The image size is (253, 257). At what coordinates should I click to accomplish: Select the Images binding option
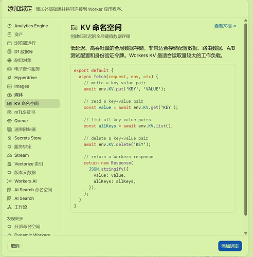click(32, 86)
